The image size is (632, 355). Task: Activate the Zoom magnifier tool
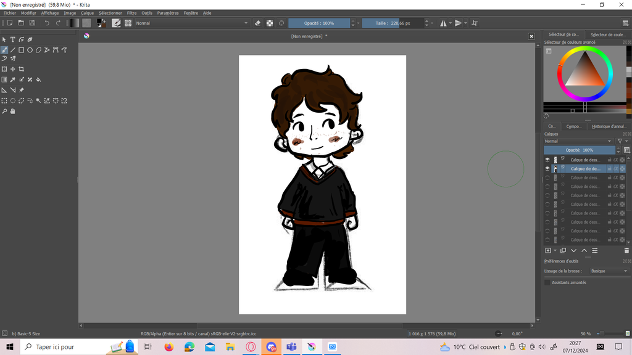(4, 112)
